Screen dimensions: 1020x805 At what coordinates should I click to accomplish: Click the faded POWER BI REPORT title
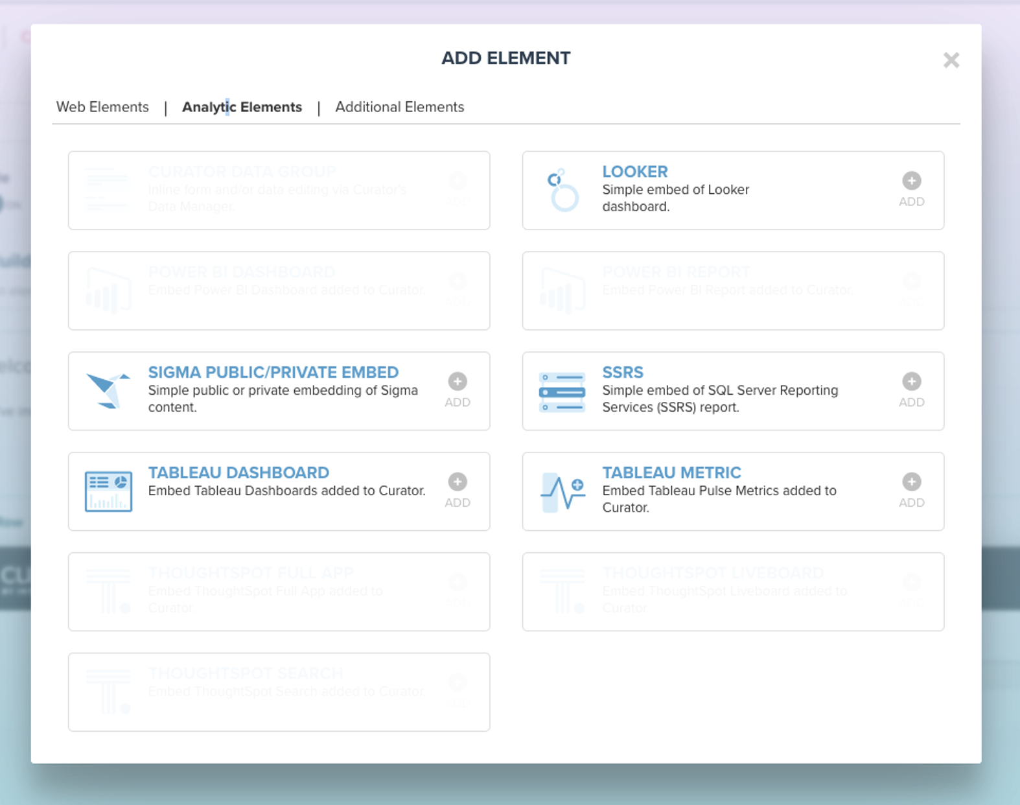(676, 272)
